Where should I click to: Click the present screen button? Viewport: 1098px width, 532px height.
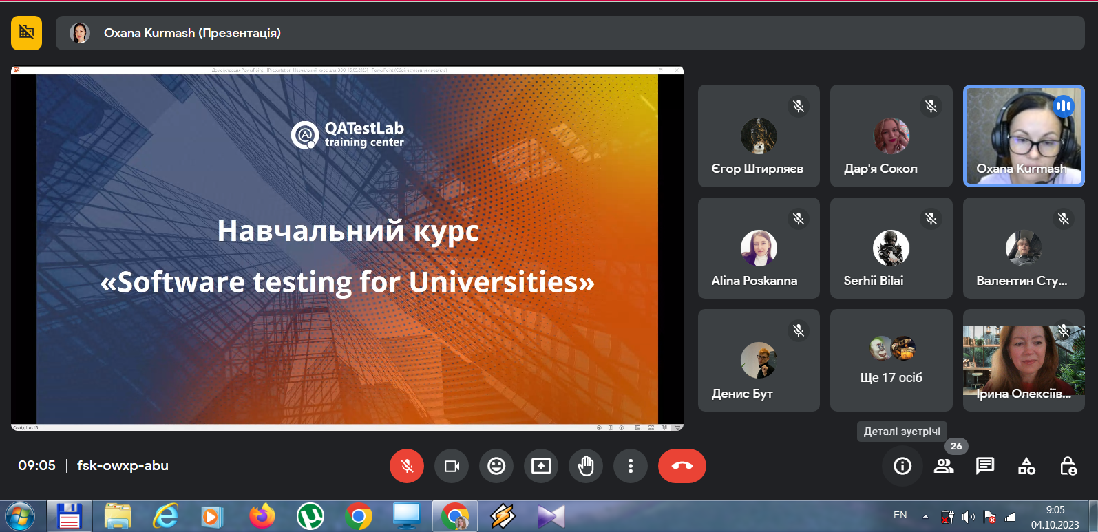click(541, 466)
